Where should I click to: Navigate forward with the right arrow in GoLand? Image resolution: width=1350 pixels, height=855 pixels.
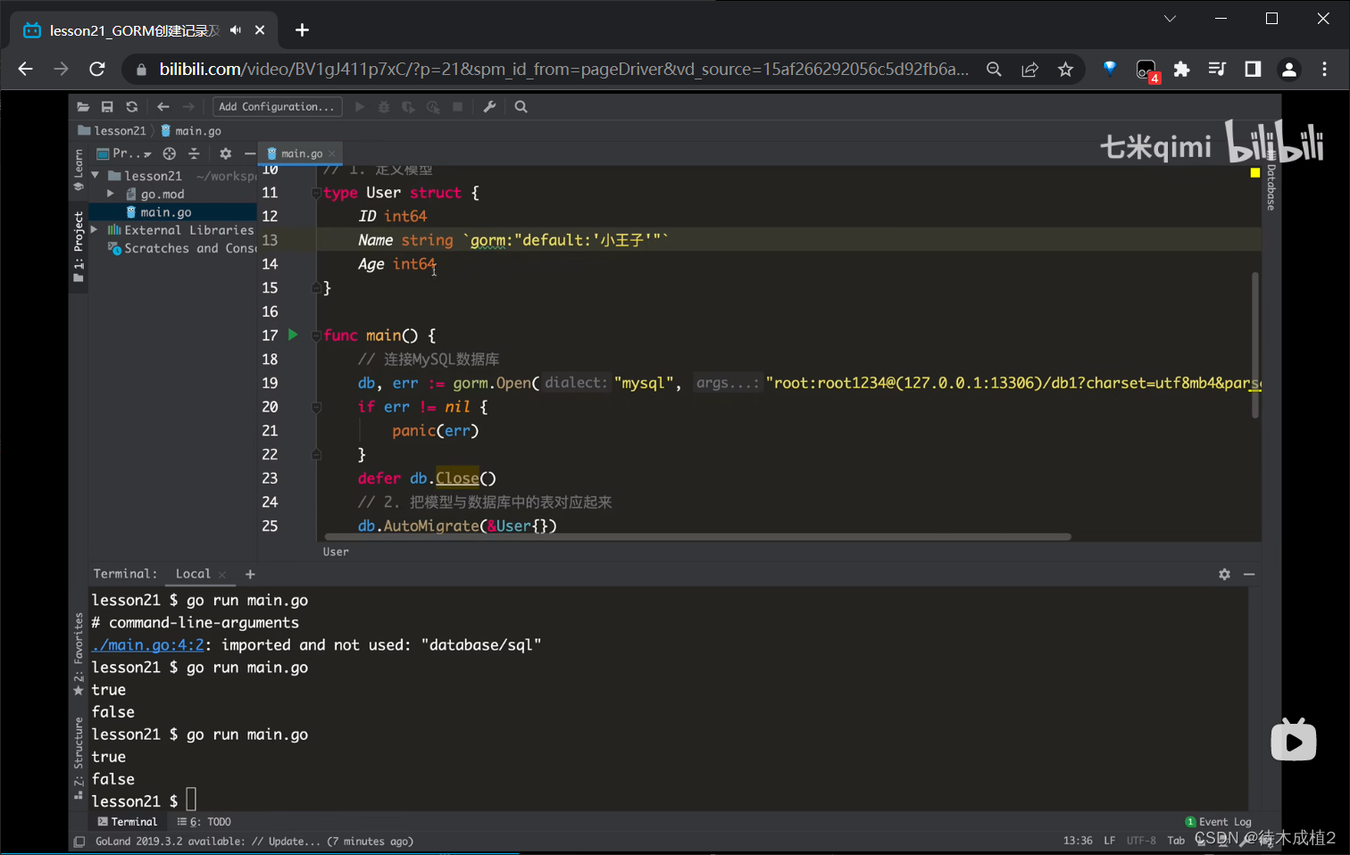point(188,107)
